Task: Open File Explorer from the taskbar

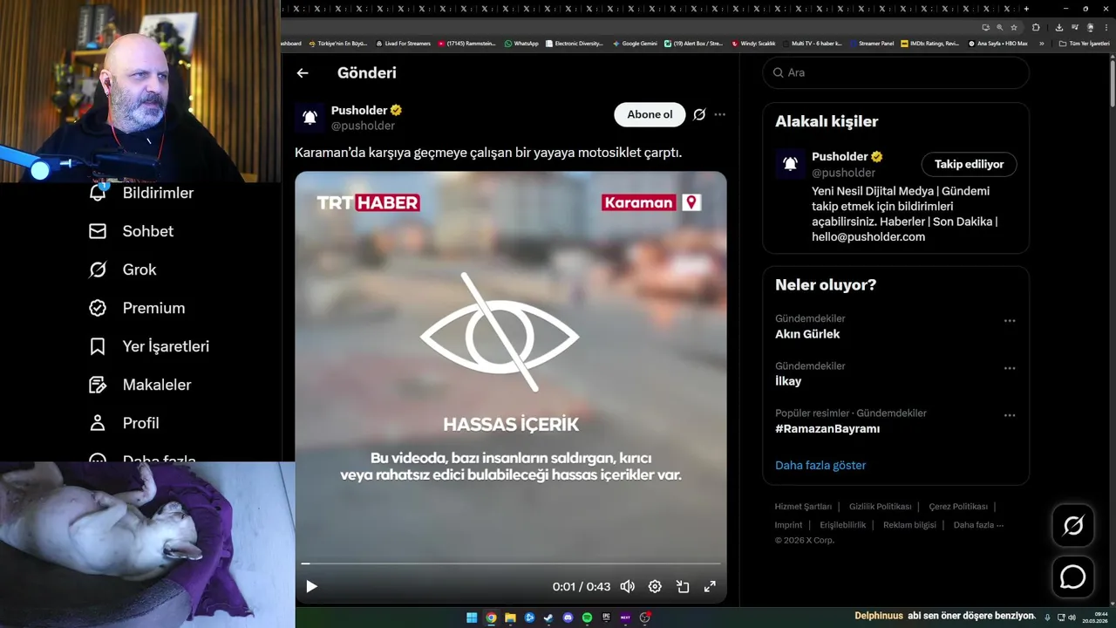Action: [510, 618]
